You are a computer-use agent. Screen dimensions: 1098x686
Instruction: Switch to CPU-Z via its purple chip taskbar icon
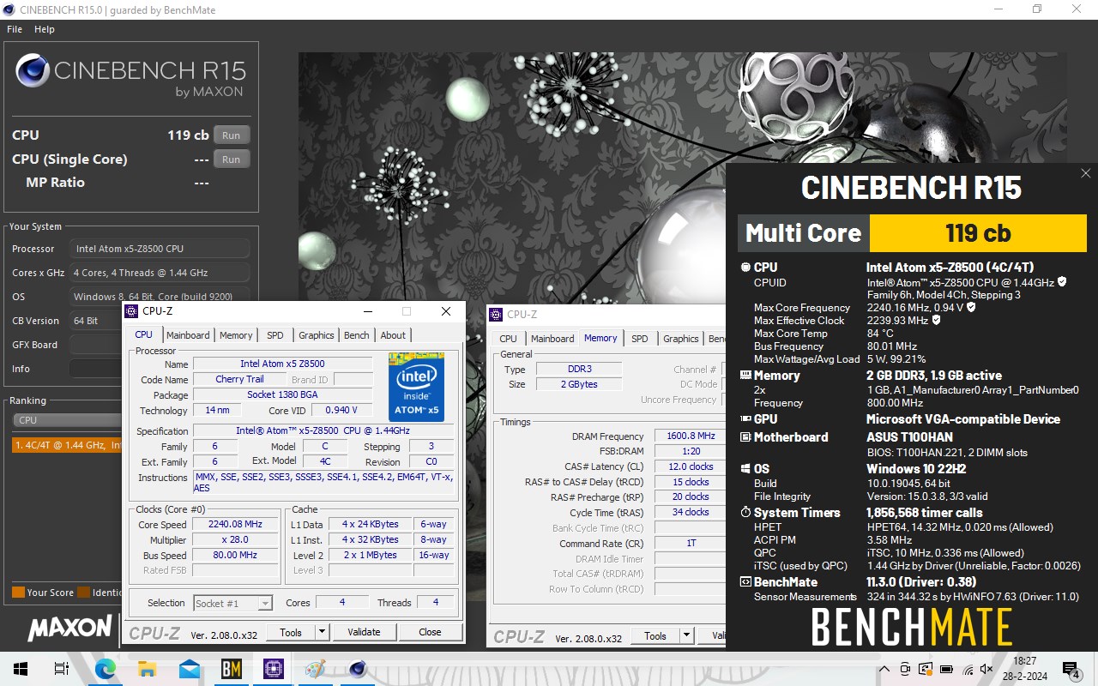point(273,669)
